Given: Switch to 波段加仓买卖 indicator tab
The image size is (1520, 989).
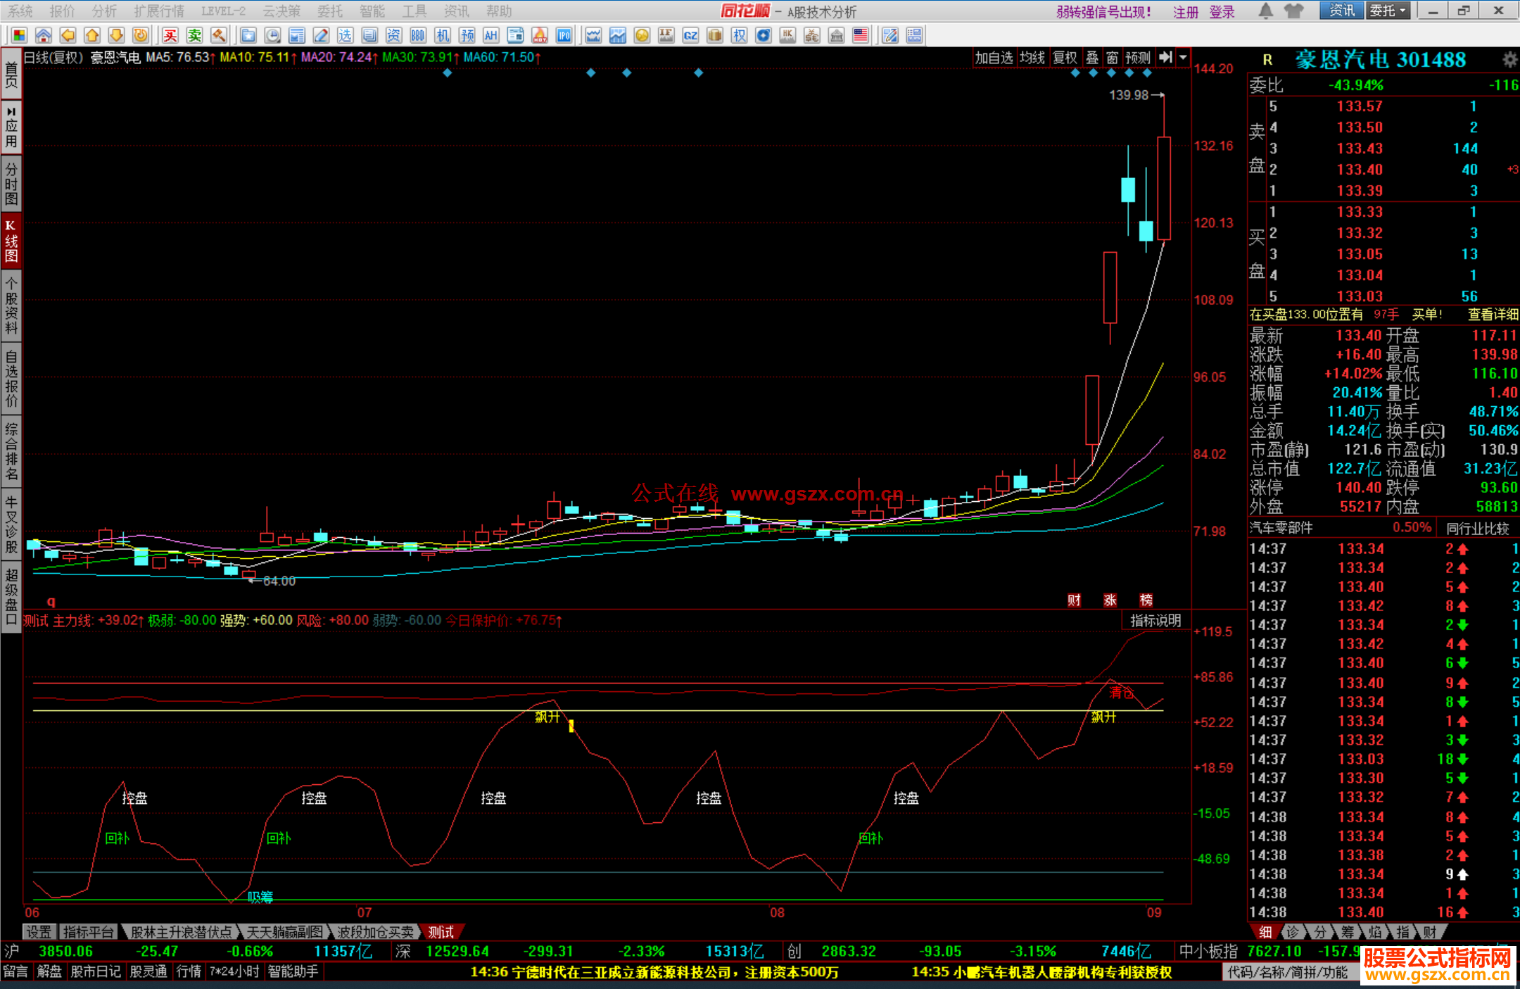Looking at the screenshot, I should tap(375, 932).
